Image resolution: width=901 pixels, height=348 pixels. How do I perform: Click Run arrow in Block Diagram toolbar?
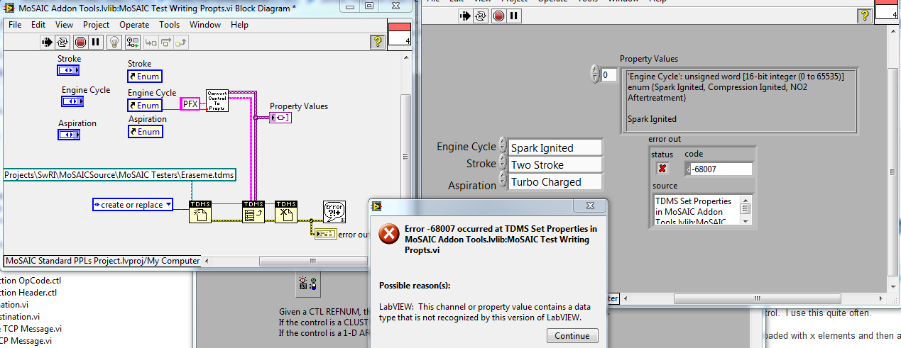coord(46,43)
